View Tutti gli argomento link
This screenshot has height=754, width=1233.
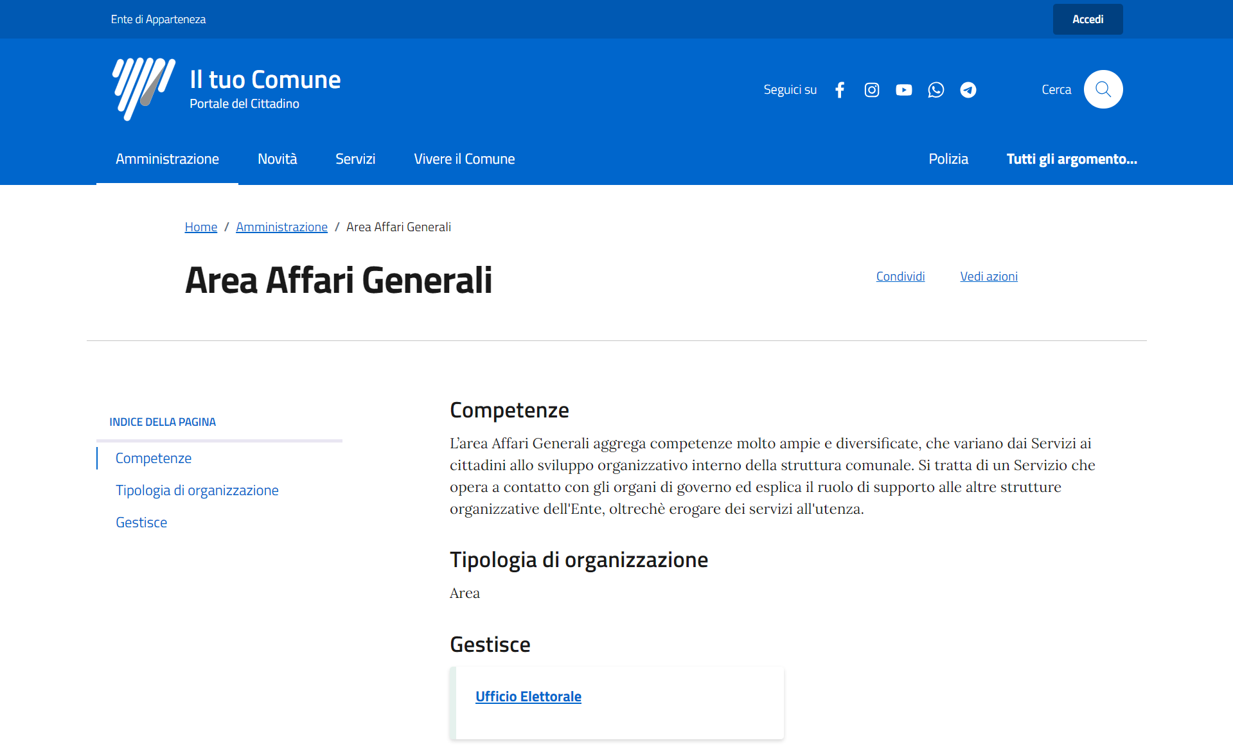click(x=1071, y=159)
